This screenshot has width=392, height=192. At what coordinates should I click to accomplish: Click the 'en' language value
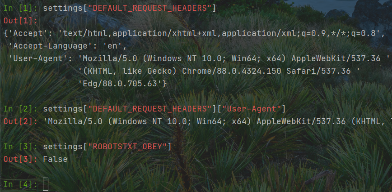pyautogui.click(x=112, y=46)
